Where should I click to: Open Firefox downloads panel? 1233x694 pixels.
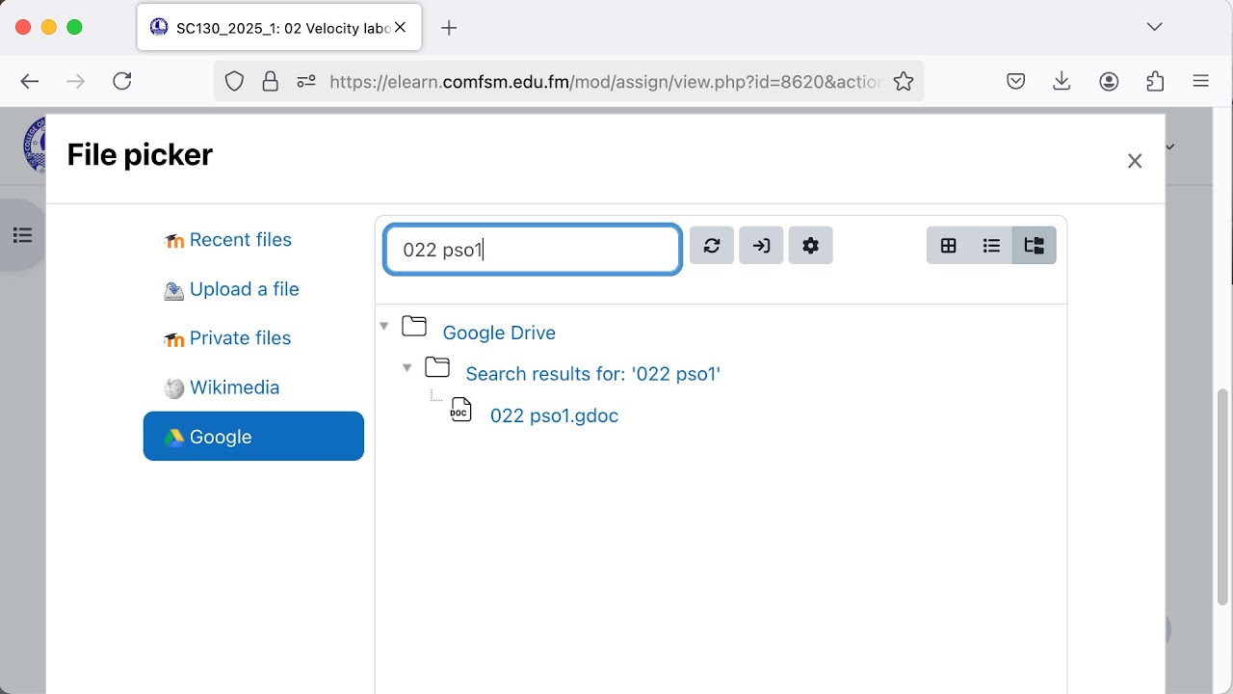coord(1062,82)
